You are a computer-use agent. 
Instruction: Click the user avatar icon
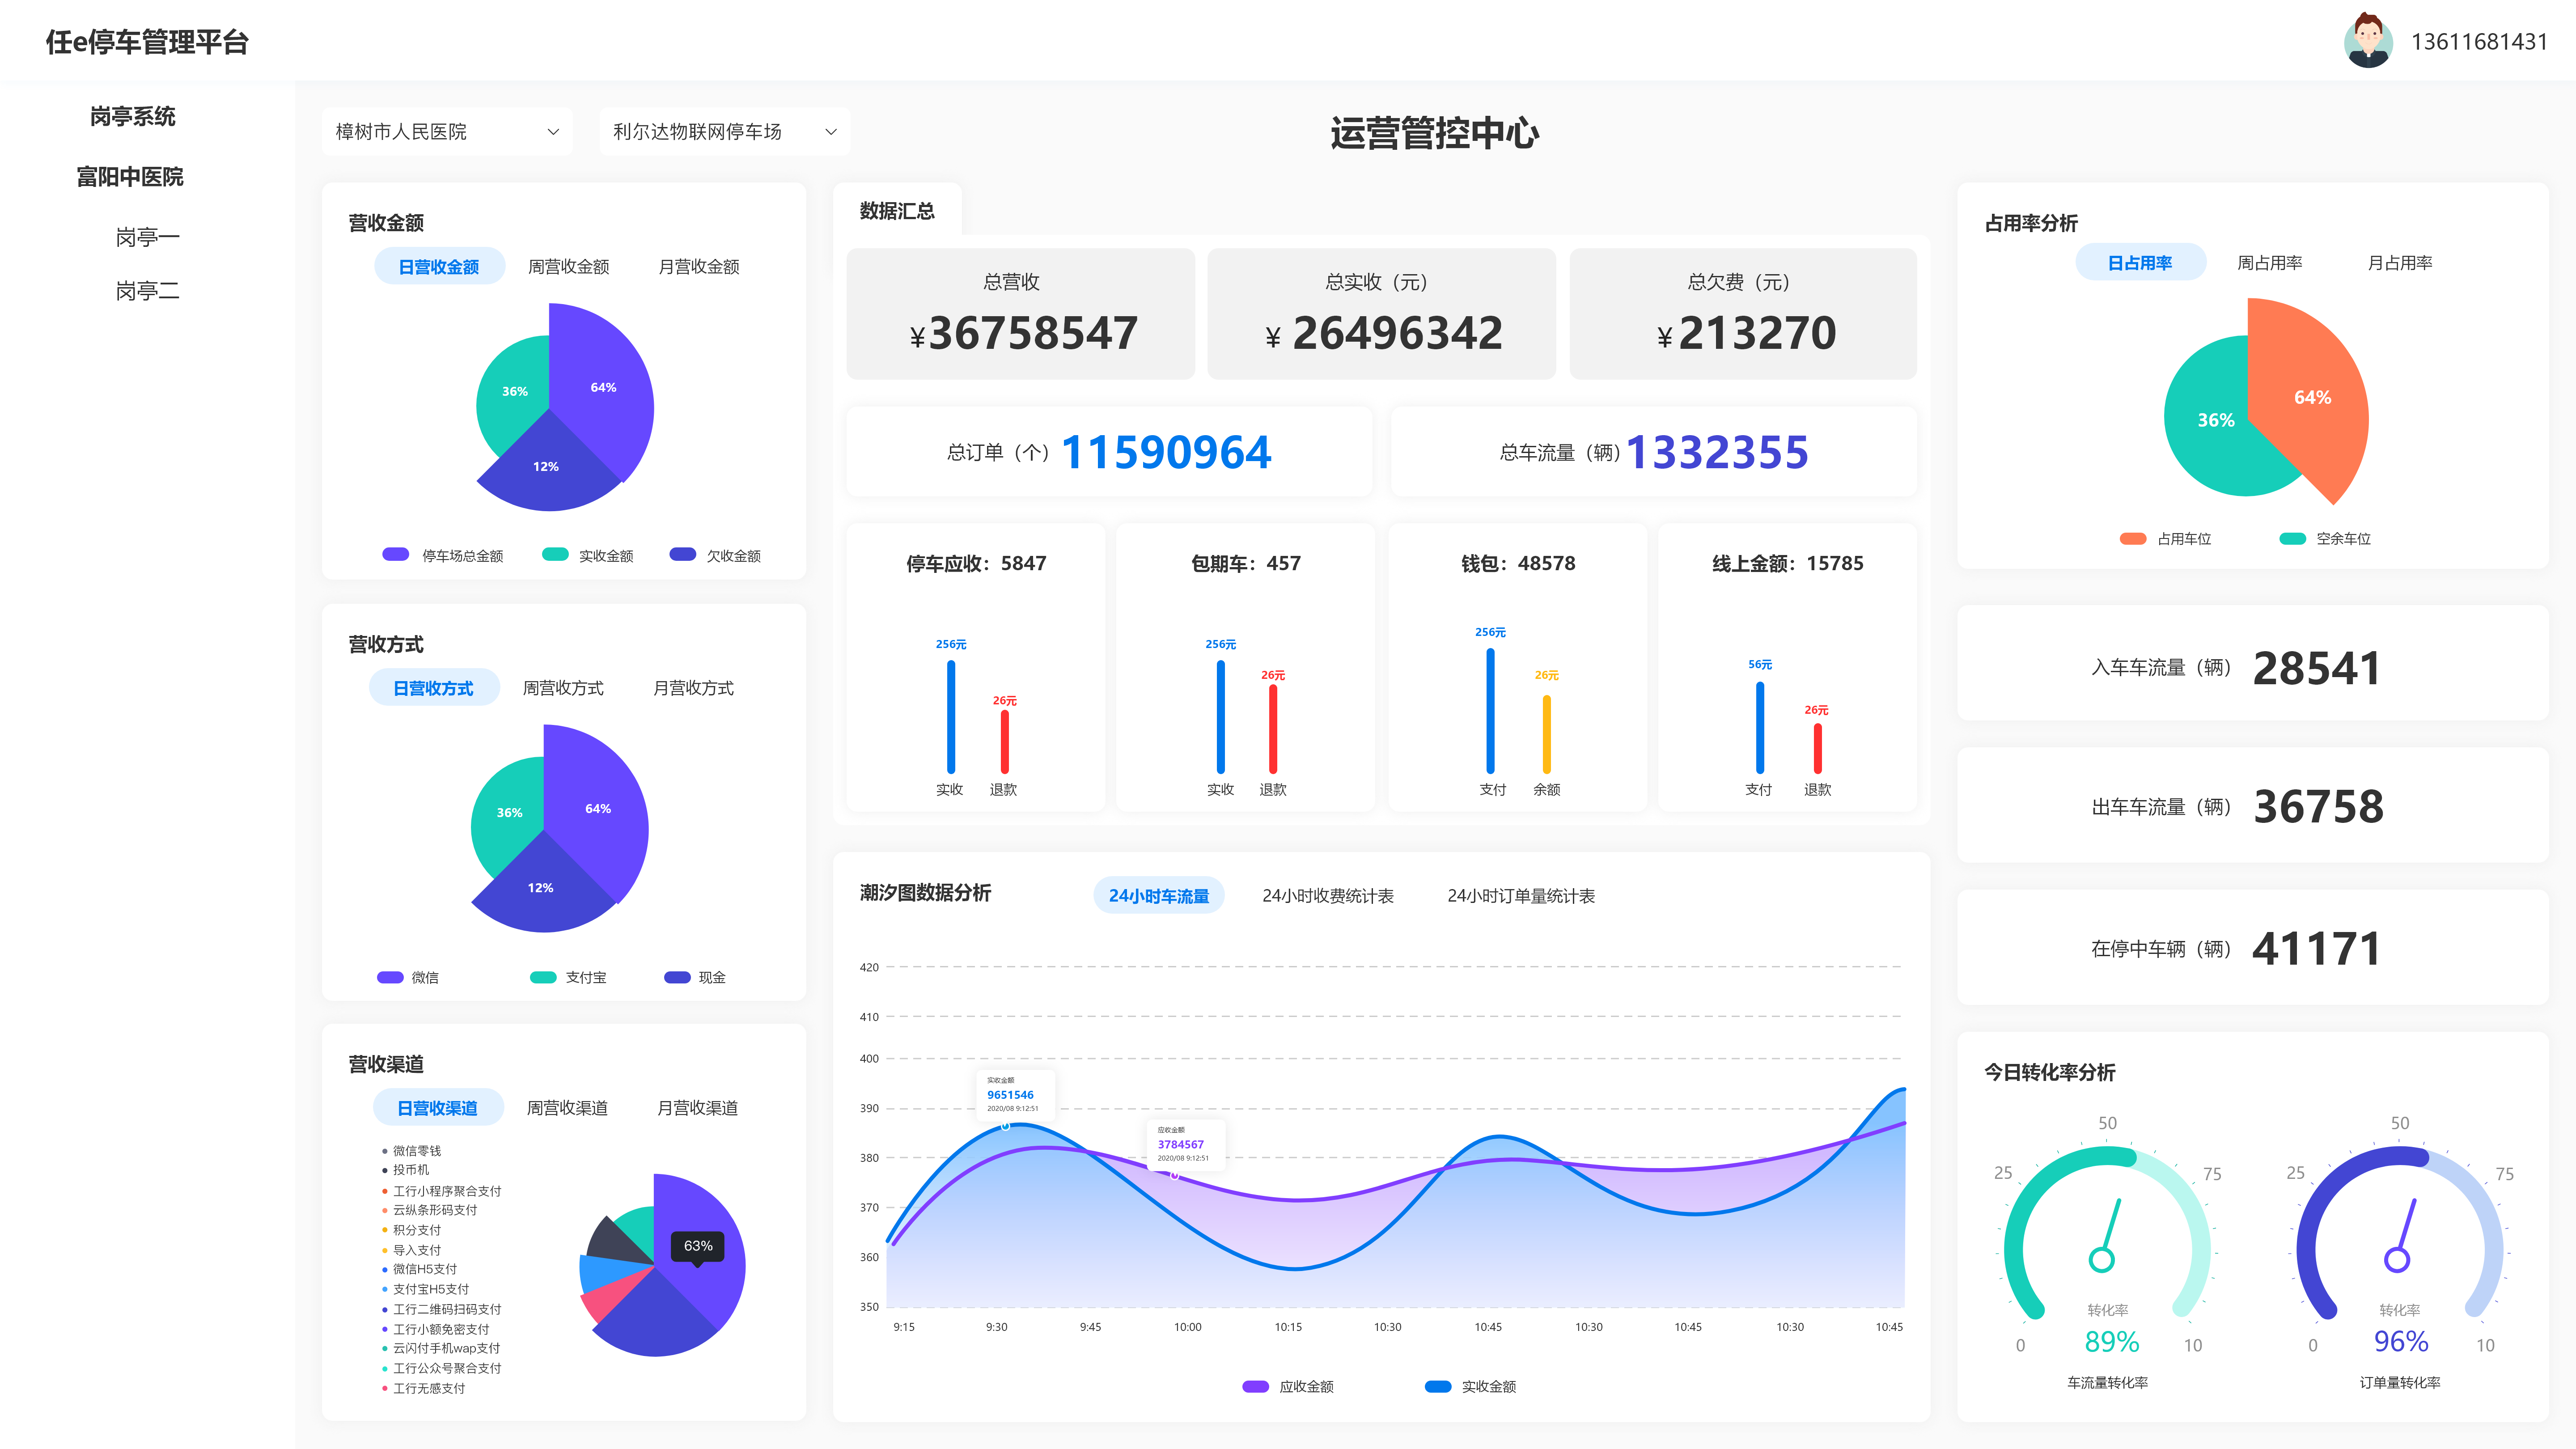[2367, 41]
